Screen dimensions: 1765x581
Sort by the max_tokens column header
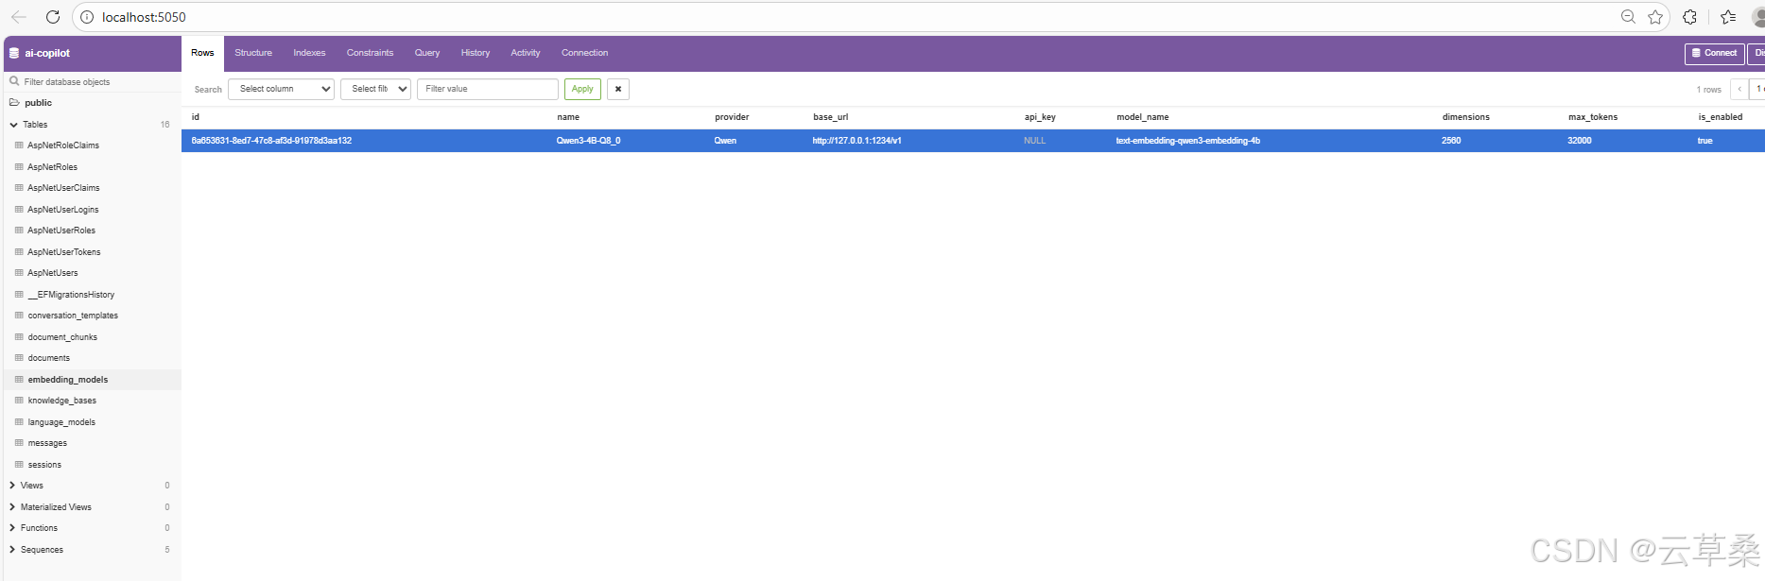point(1592,117)
